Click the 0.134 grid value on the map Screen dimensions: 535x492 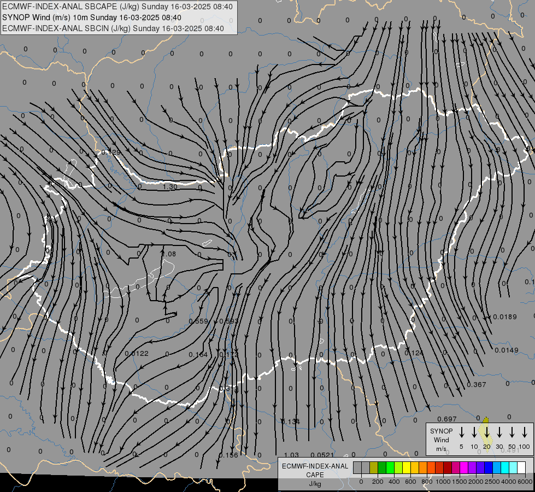click(291, 421)
